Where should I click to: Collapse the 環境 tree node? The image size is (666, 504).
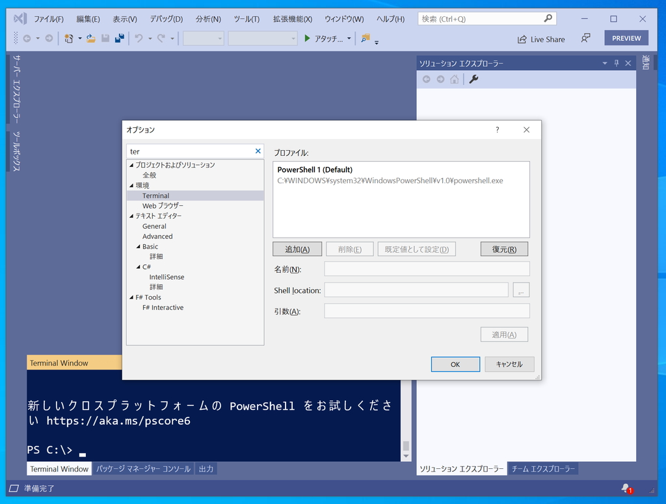[x=133, y=185]
